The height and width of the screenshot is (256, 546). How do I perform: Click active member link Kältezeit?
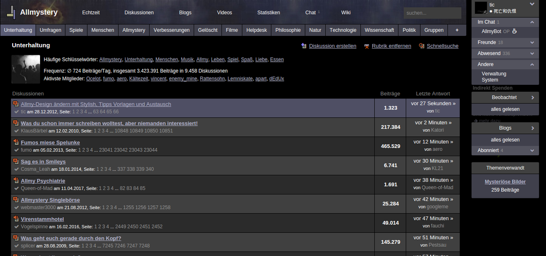[139, 79]
